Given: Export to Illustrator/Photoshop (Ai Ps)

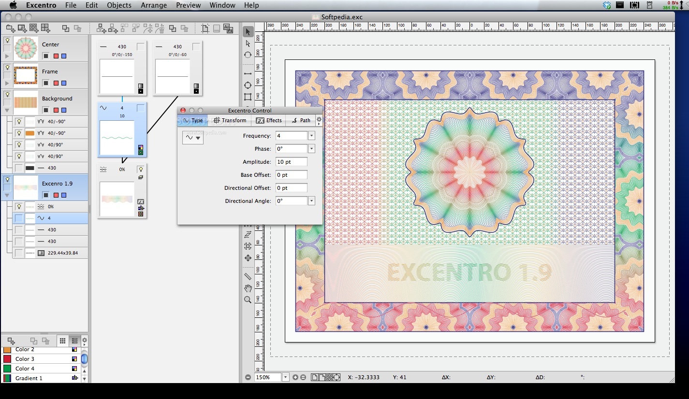Looking at the screenshot, I should pyautogui.click(x=228, y=28).
